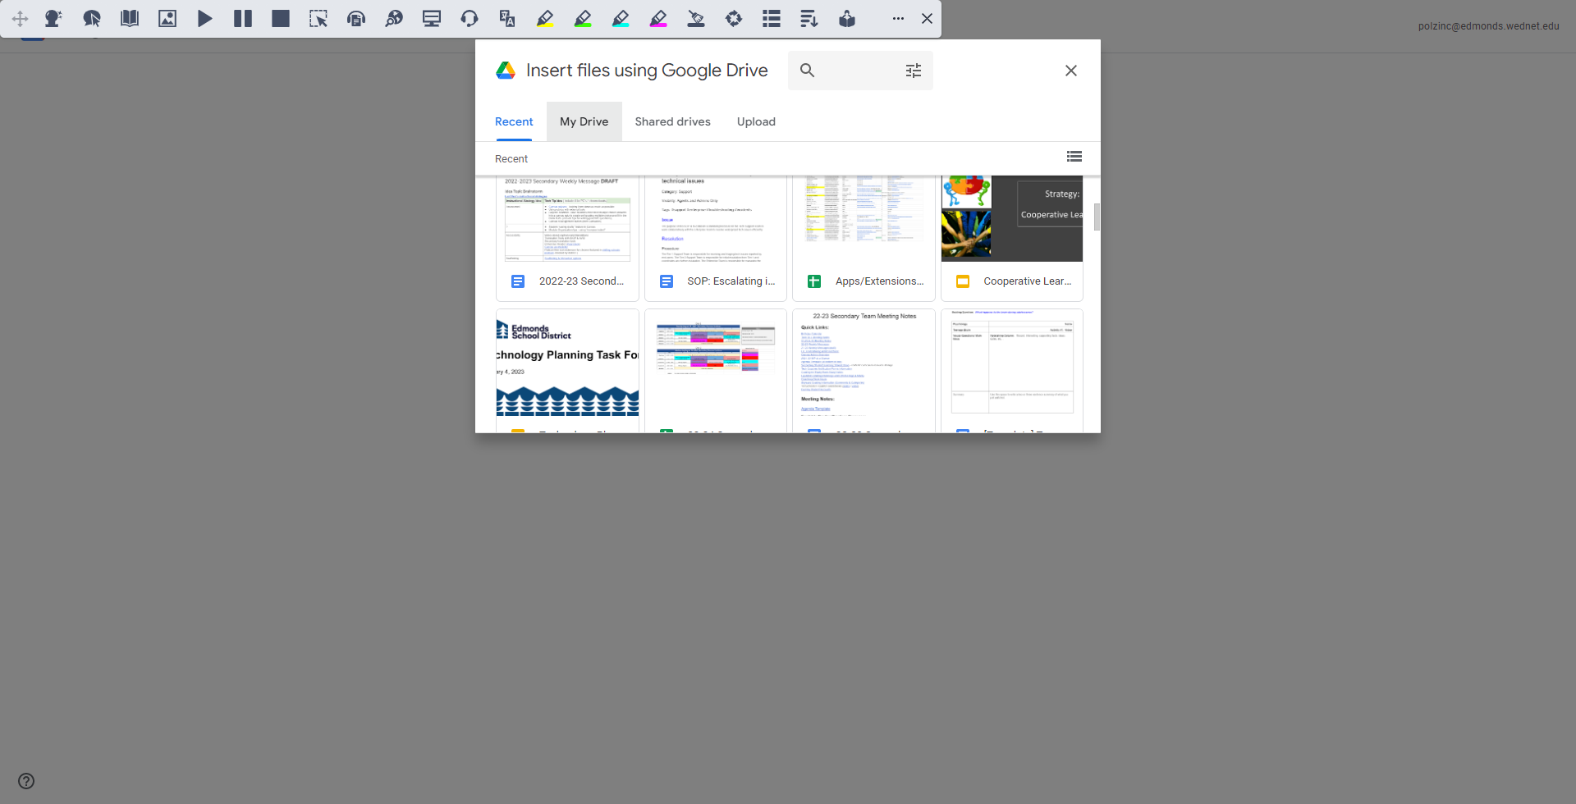Viewport: 1576px width, 804px height.
Task: Select the Screenshot Reader tool
Action: point(318,19)
